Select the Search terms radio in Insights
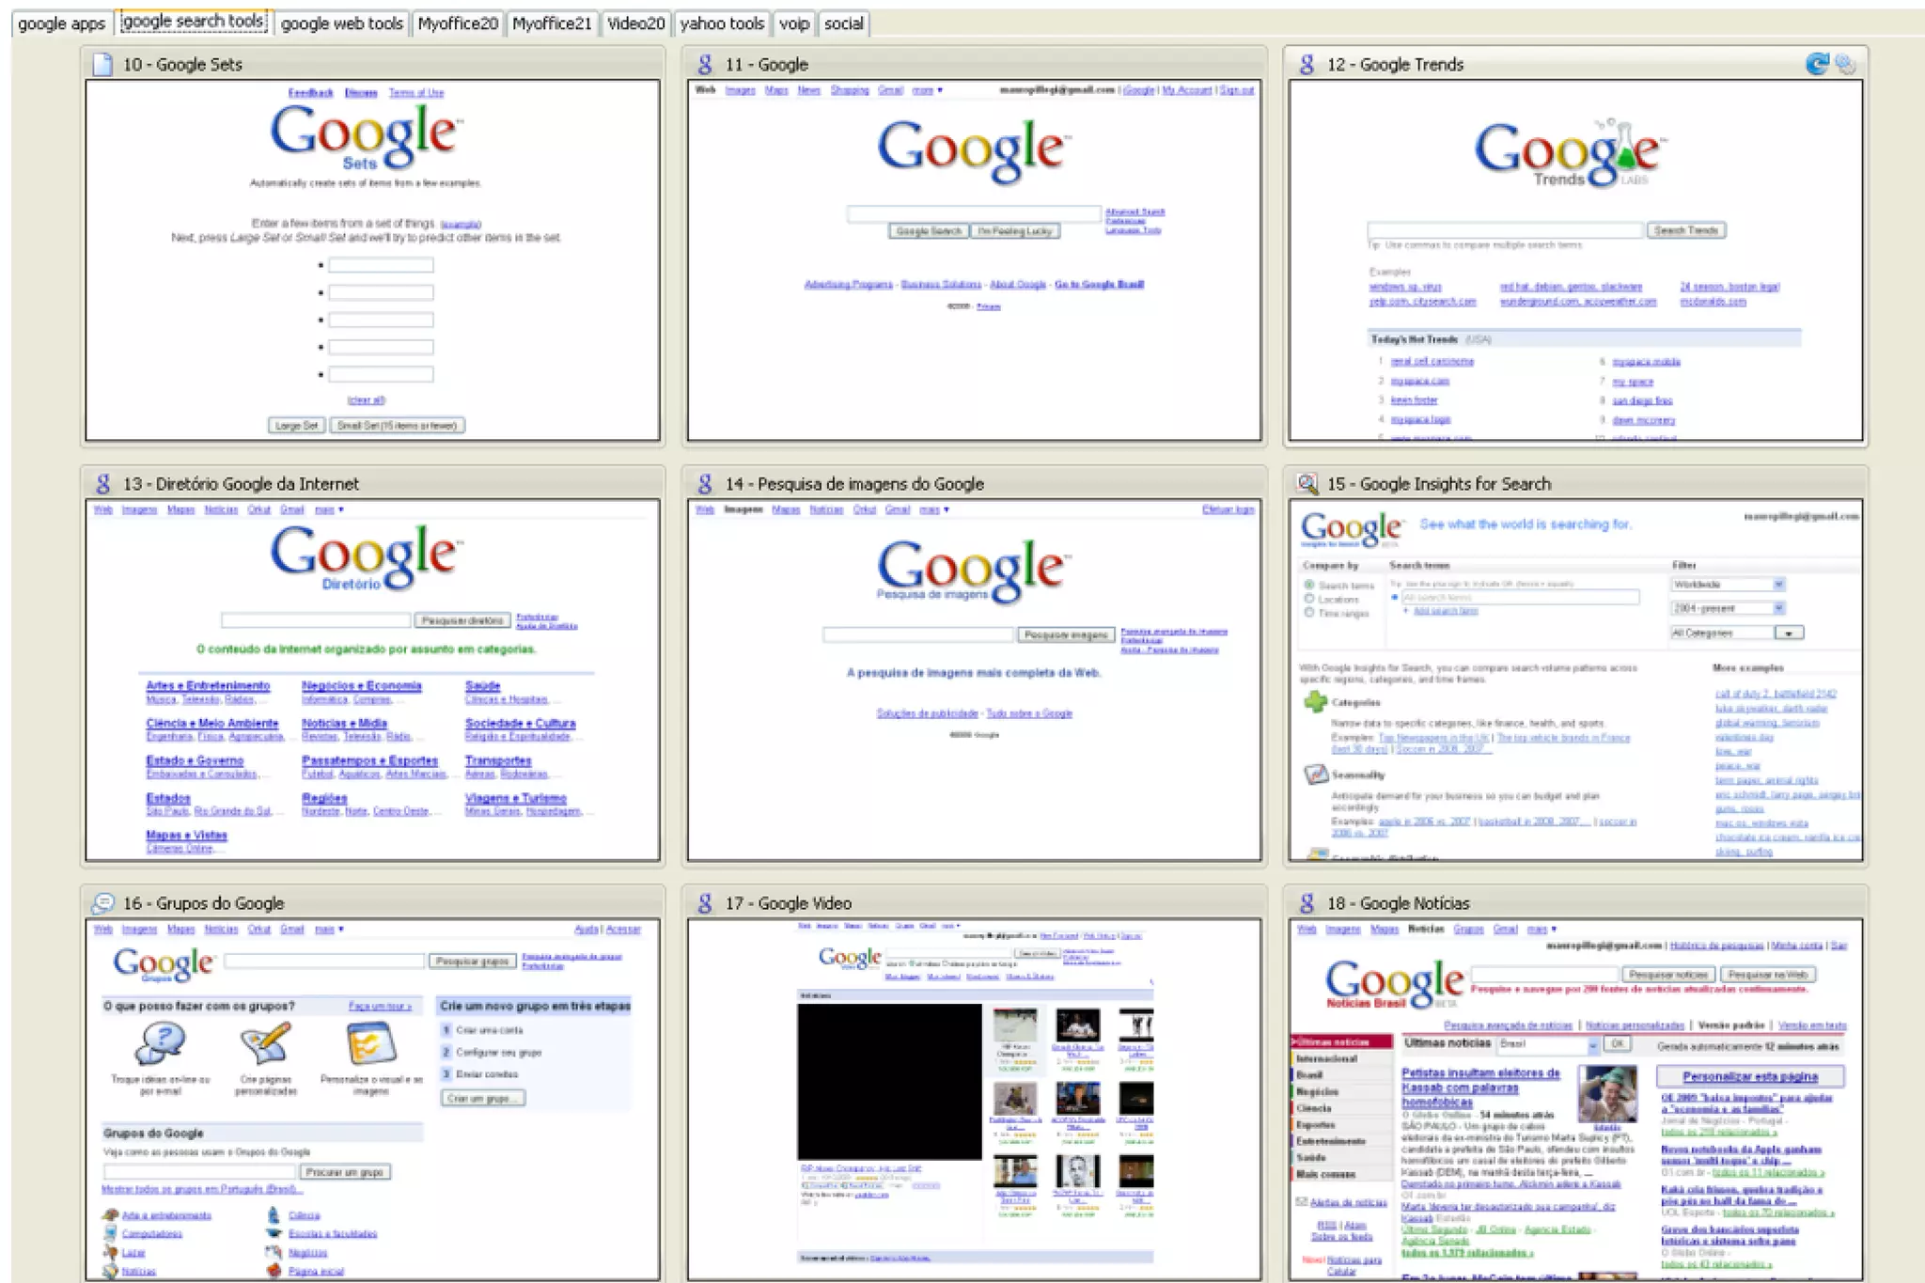1925x1283 pixels. click(x=1308, y=585)
